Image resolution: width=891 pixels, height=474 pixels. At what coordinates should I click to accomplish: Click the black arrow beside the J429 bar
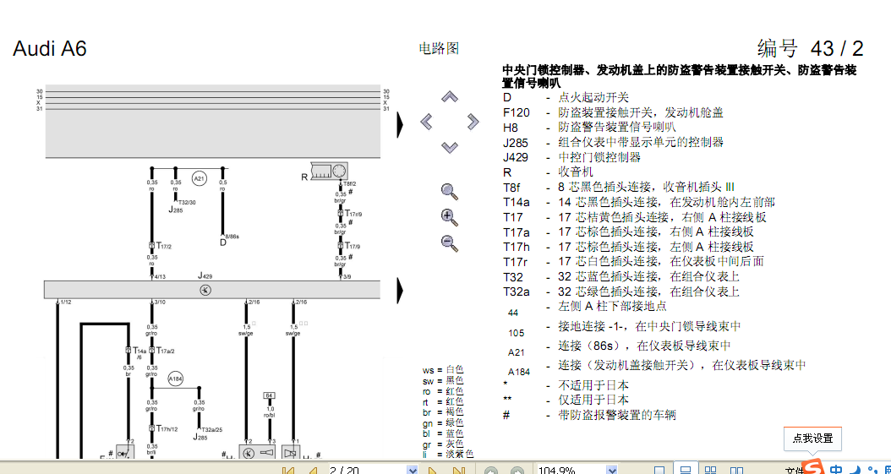point(400,290)
